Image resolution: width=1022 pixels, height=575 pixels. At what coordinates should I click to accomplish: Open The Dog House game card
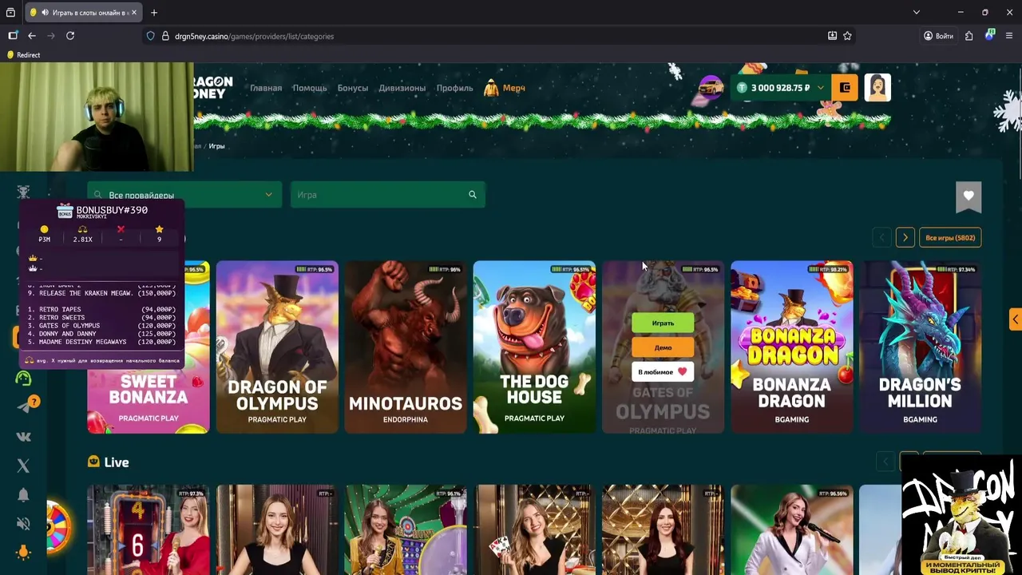pyautogui.click(x=534, y=347)
